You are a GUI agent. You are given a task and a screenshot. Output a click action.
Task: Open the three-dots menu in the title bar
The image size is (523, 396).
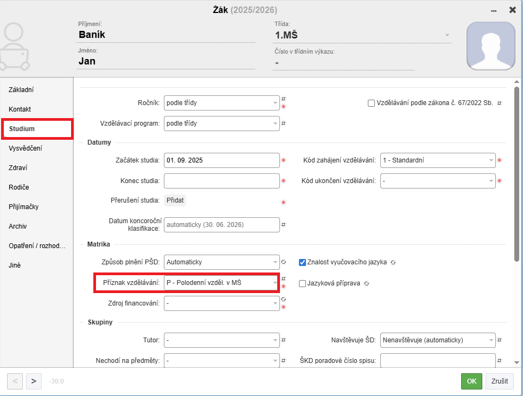[x=494, y=10]
